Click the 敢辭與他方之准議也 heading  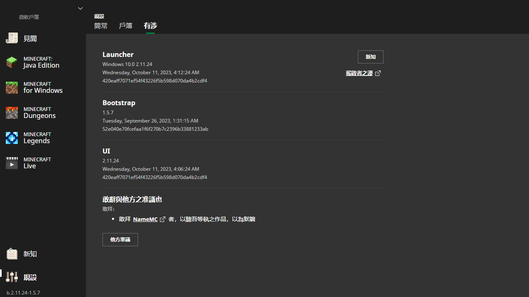tap(132, 199)
